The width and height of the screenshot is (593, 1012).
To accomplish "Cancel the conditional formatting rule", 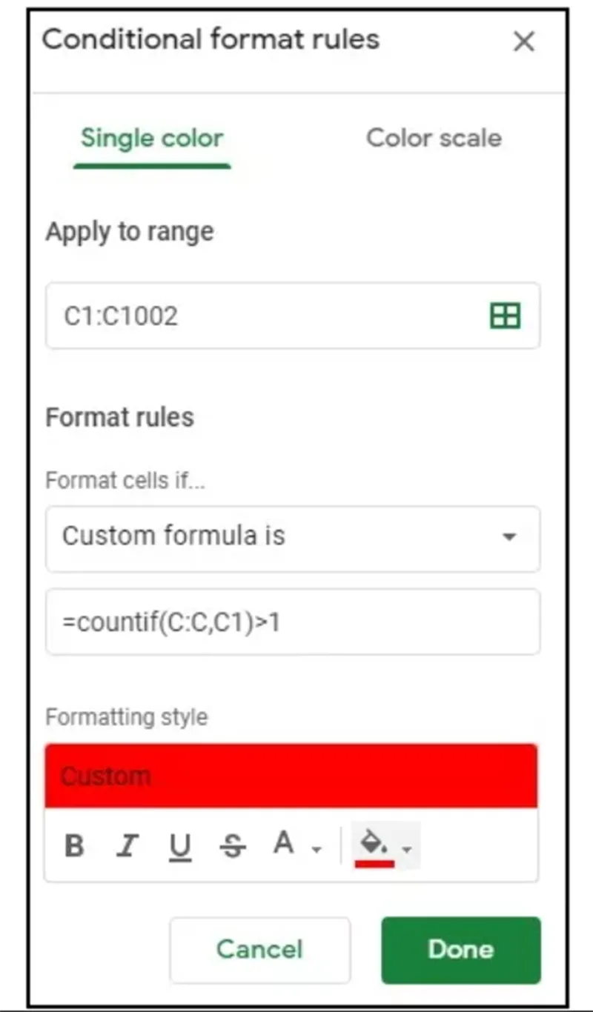I will [259, 951].
